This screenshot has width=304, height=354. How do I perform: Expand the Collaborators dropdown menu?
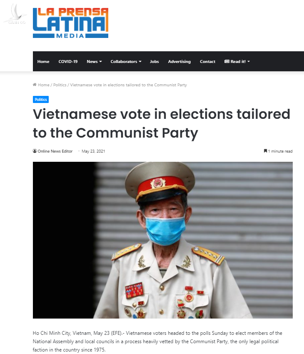126,61
